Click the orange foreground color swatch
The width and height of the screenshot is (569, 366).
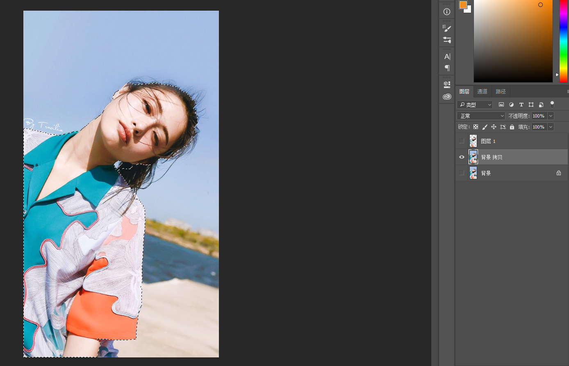(x=463, y=5)
